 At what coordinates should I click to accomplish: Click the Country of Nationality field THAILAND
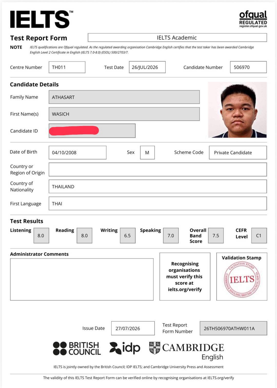158,186
